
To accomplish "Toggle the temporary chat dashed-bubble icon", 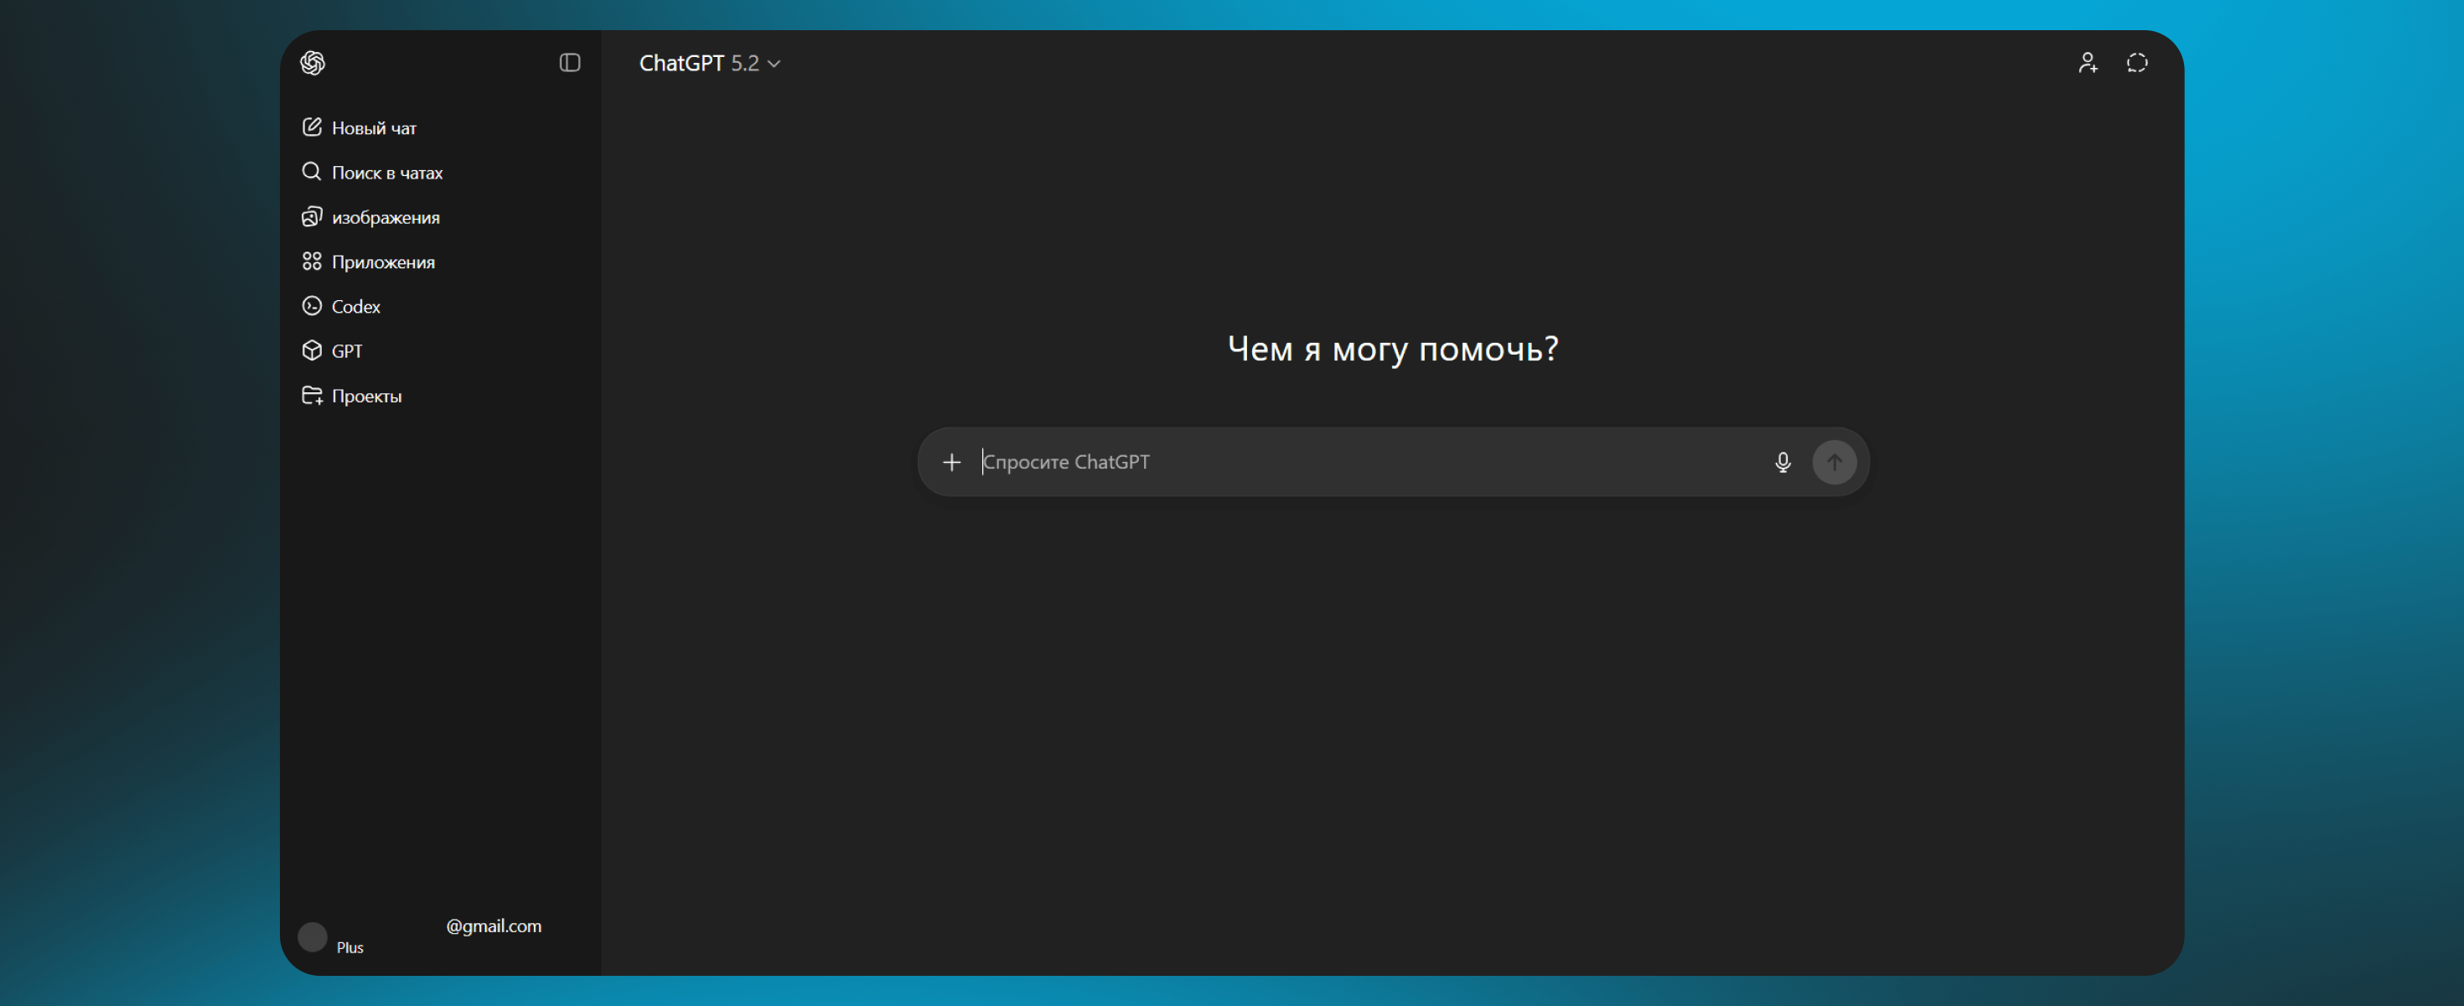I will click(2137, 63).
